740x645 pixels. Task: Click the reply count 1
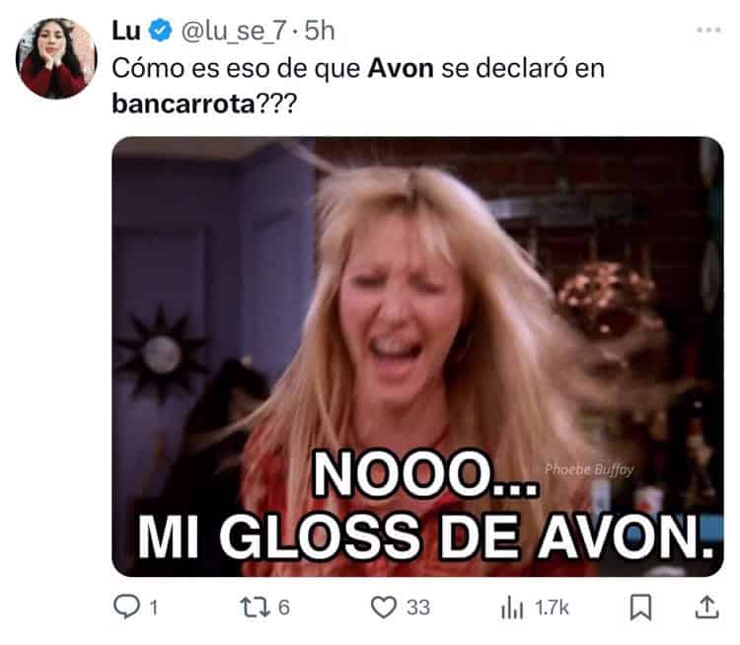pyautogui.click(x=154, y=608)
